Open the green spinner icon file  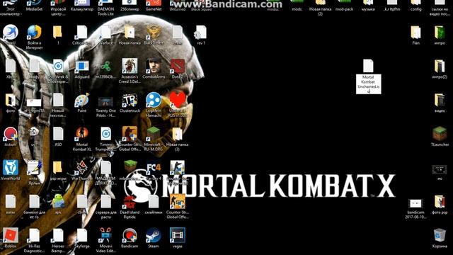point(105,66)
